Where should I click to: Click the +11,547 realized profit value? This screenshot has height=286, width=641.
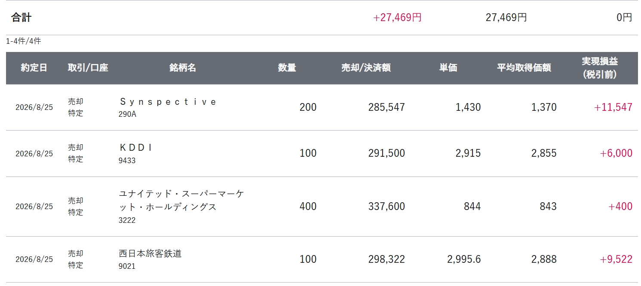click(x=613, y=107)
